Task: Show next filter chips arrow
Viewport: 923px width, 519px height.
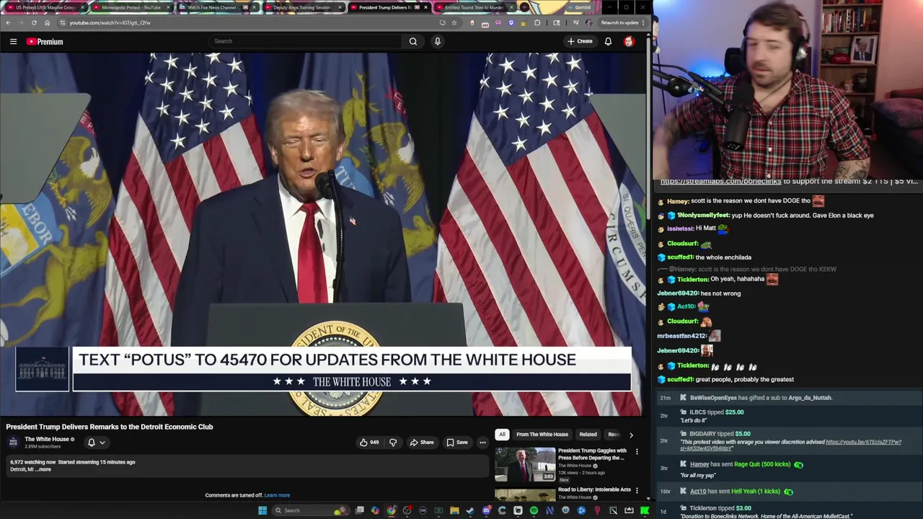Action: [x=631, y=435]
